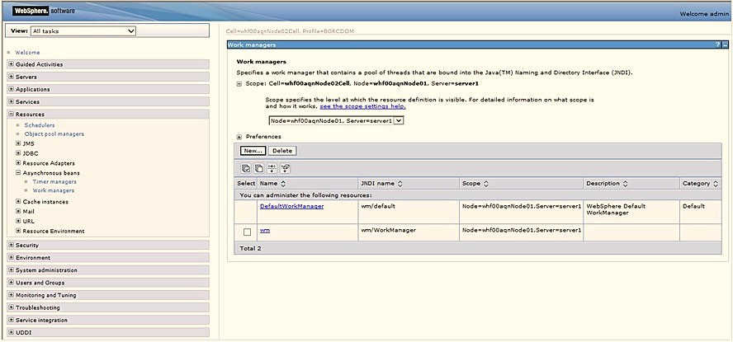The width and height of the screenshot is (733, 342).
Task: Expand the JDBC tree node
Action: (x=18, y=153)
